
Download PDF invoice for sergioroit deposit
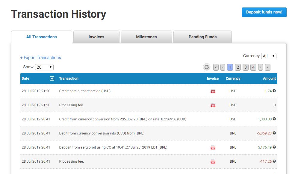[x=213, y=147]
